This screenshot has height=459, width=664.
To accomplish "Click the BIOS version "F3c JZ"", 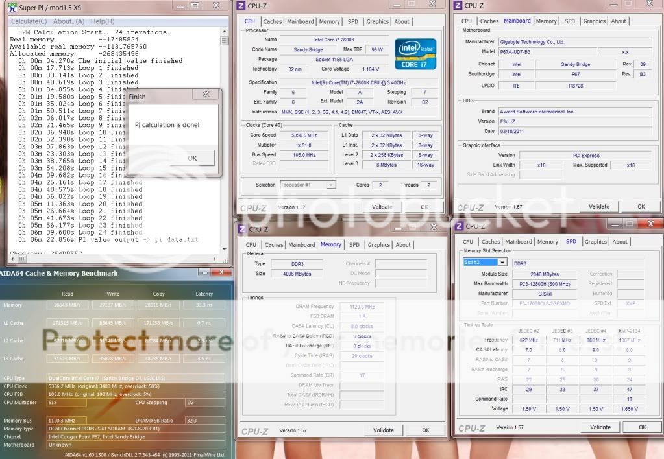I will [576, 121].
